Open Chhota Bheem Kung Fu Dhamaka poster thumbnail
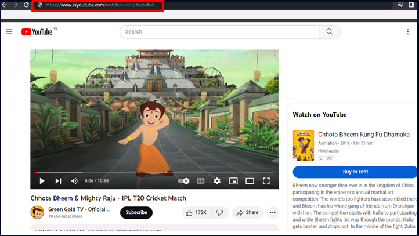 pos(304,146)
